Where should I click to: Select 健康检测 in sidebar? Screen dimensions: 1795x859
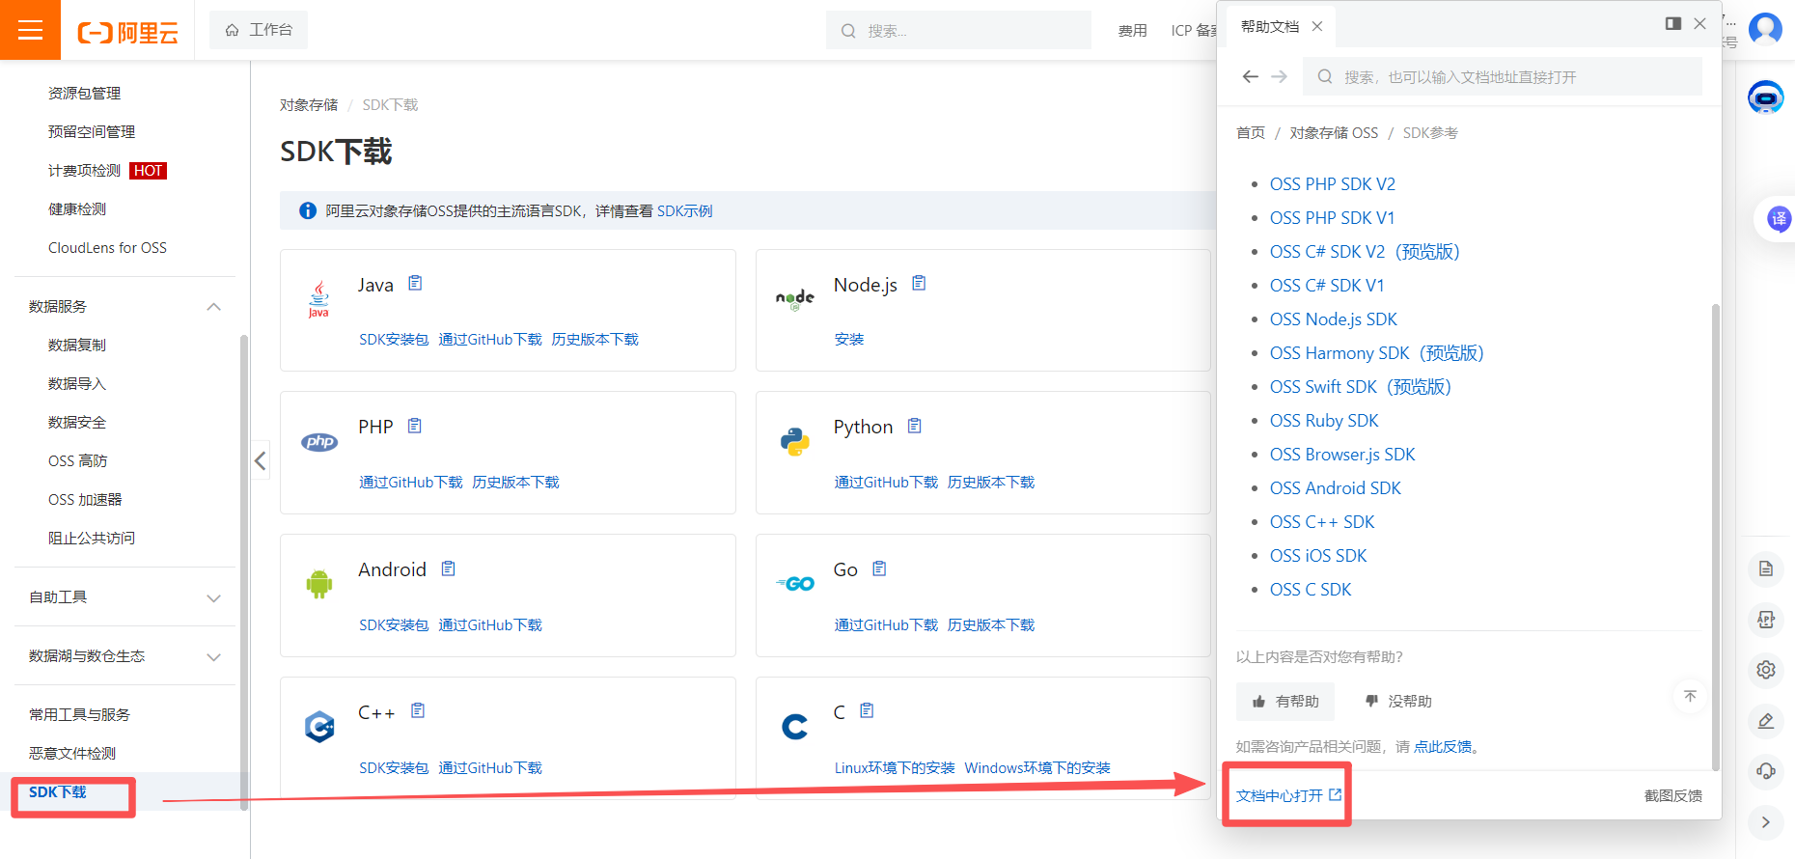tap(77, 209)
